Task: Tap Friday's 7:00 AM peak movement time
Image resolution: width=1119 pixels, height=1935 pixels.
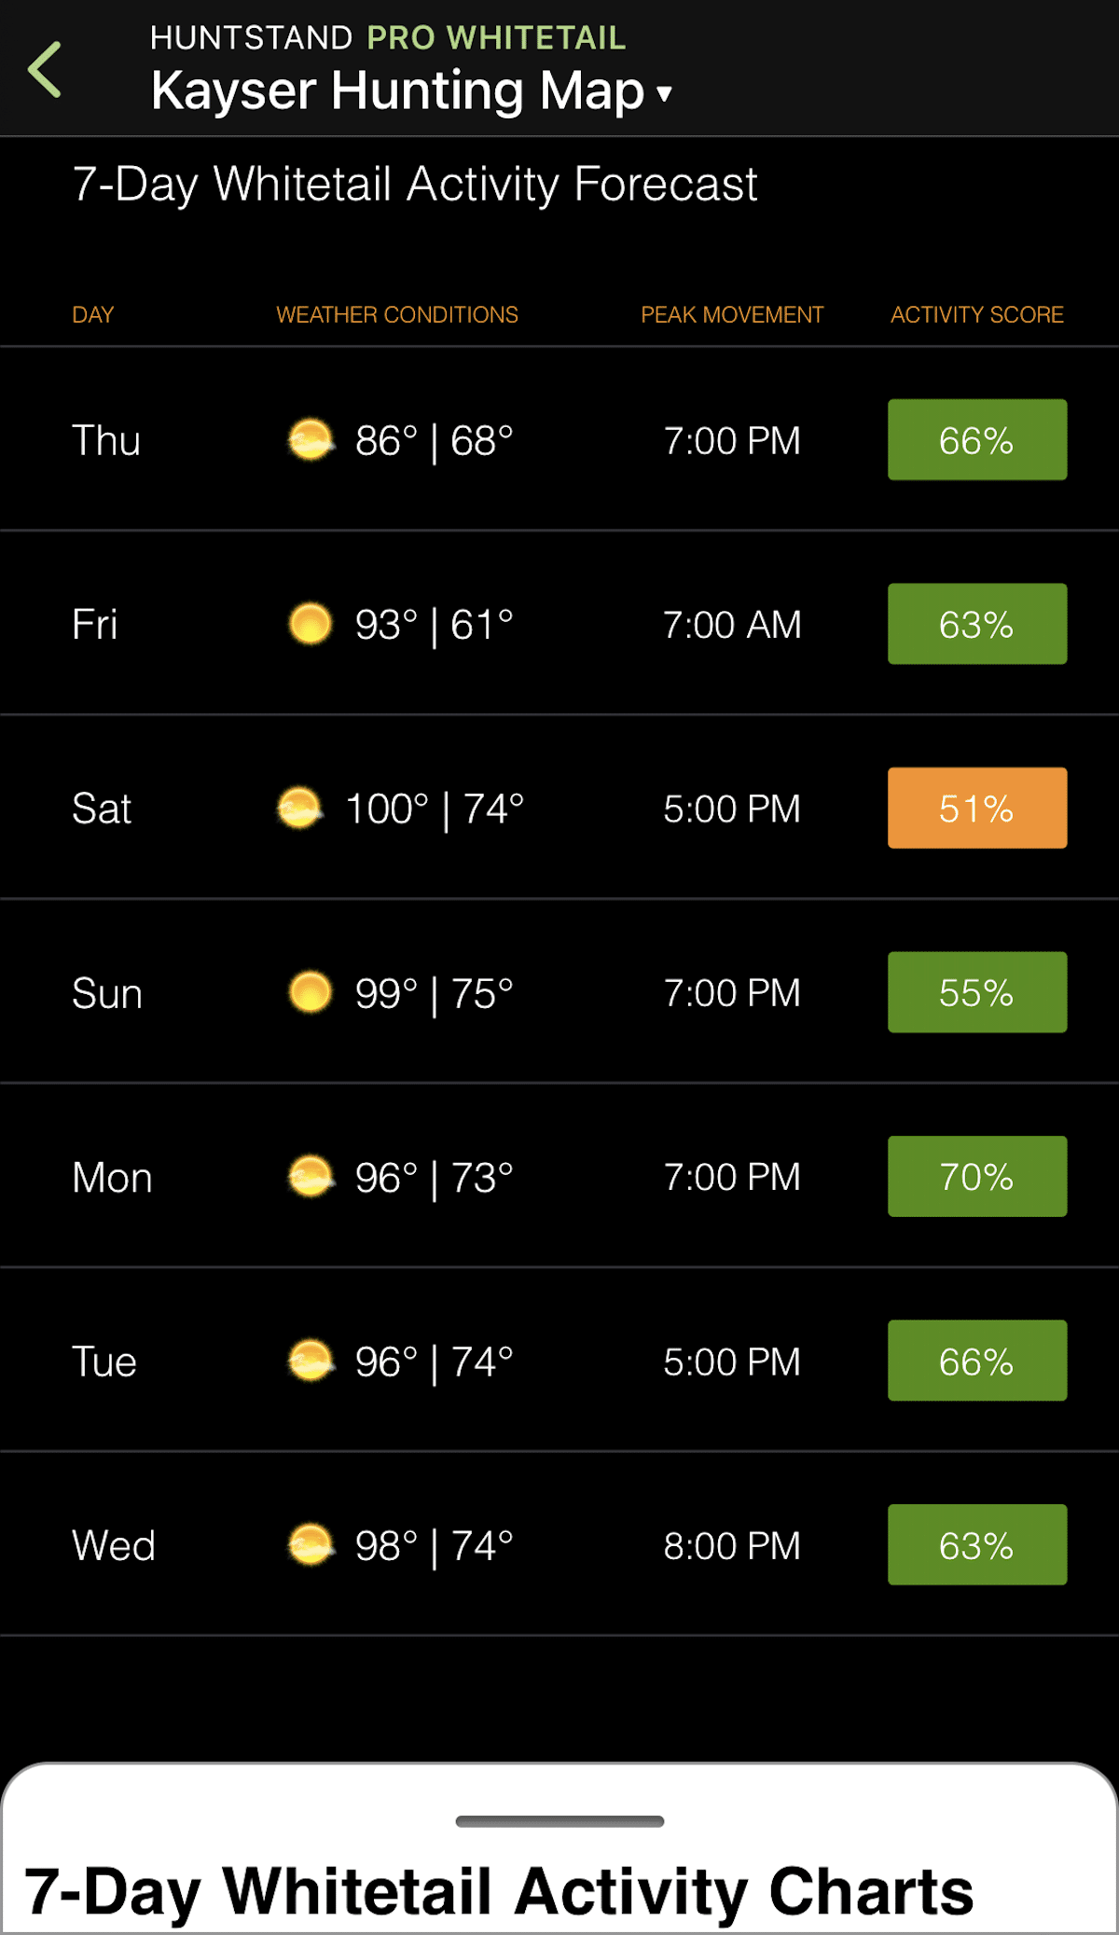Action: point(732,624)
